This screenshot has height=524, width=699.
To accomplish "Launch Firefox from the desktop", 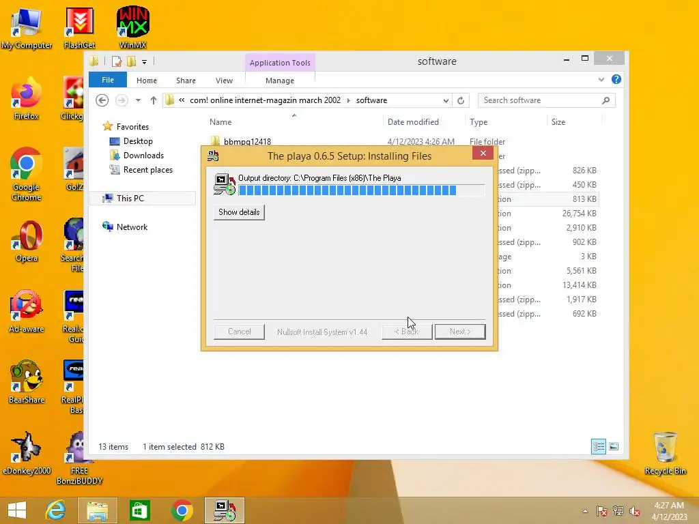I will [27, 99].
